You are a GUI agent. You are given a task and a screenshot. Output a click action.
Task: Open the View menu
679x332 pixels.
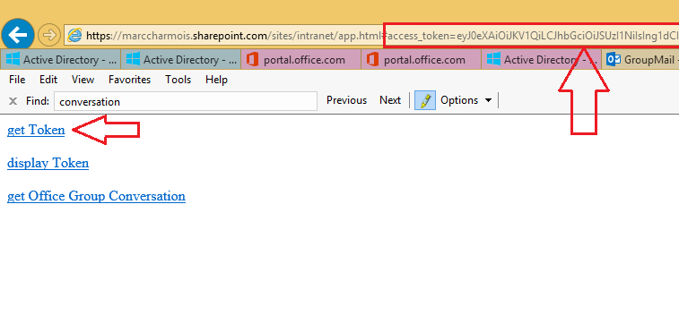coord(83,80)
